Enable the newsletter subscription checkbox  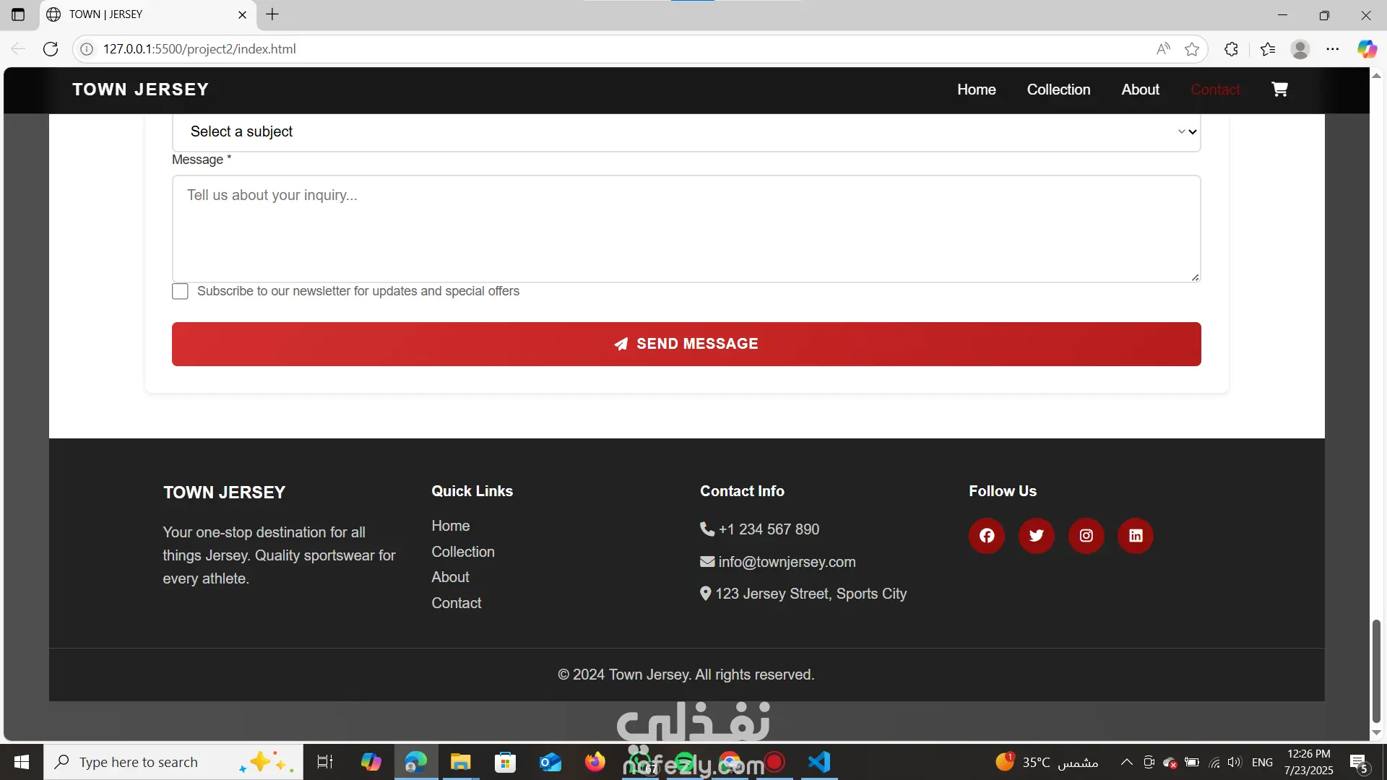coord(180,291)
